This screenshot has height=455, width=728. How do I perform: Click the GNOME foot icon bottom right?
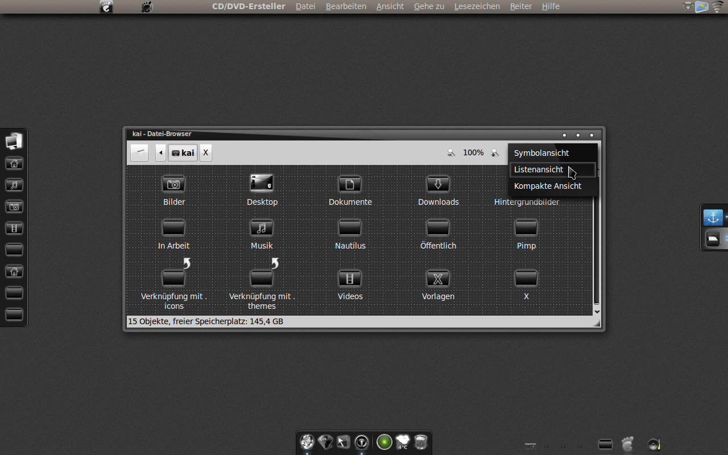(627, 444)
